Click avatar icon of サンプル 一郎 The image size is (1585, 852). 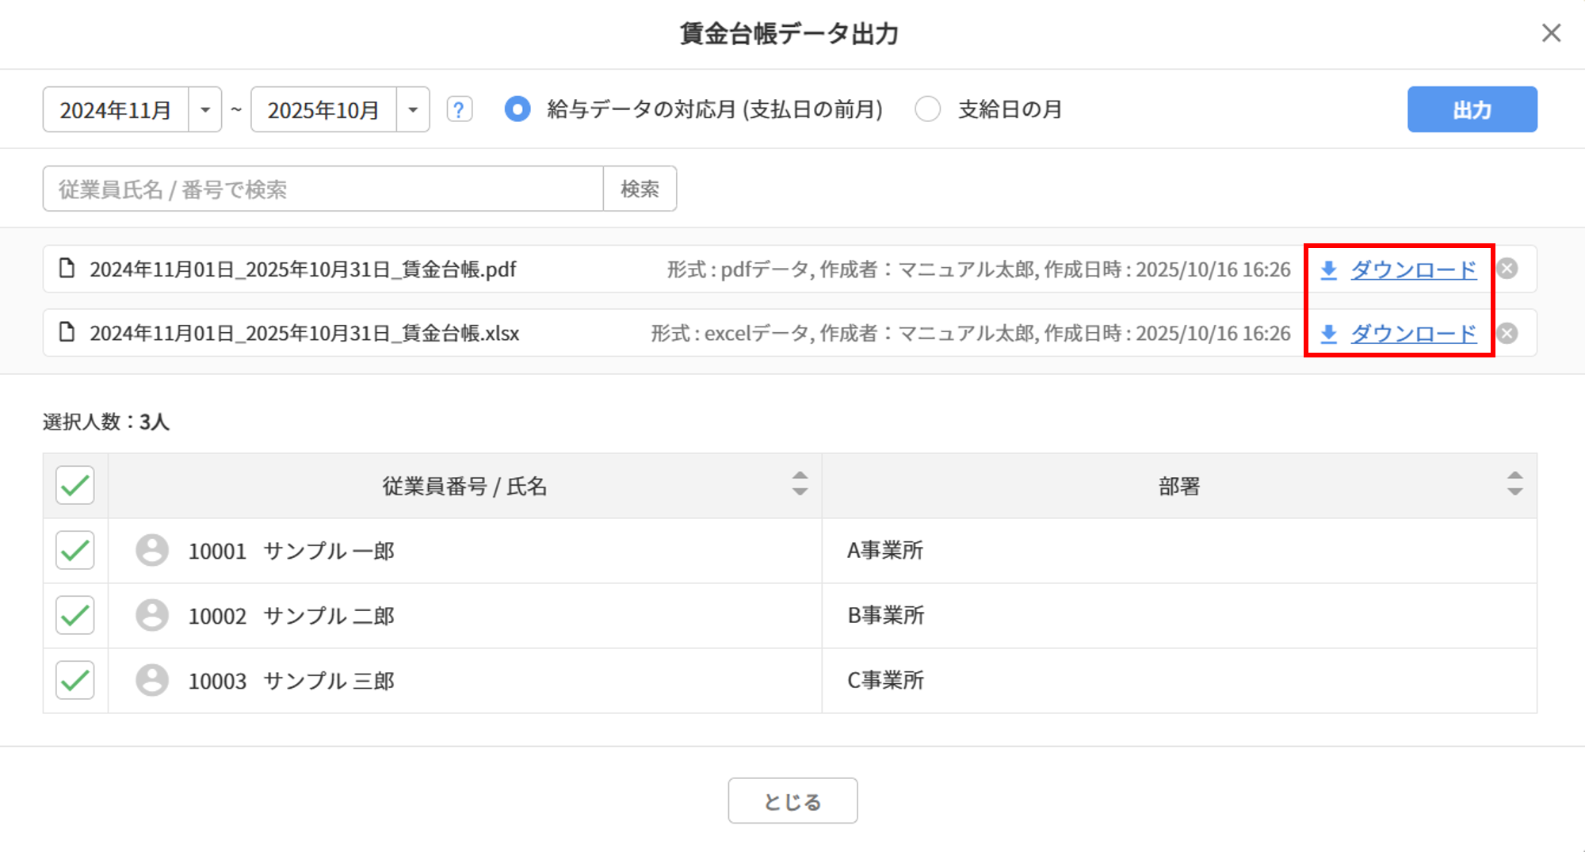click(152, 550)
